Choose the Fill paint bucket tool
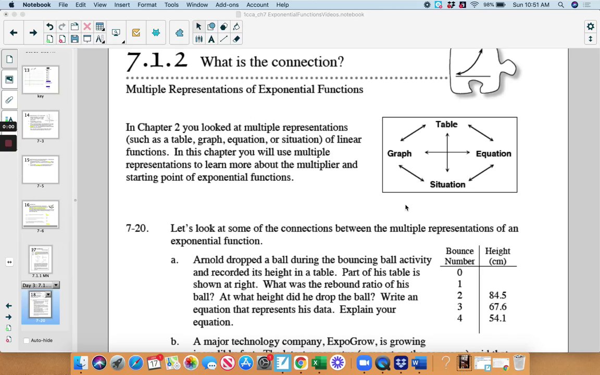This screenshot has height=375, width=600. tap(236, 27)
